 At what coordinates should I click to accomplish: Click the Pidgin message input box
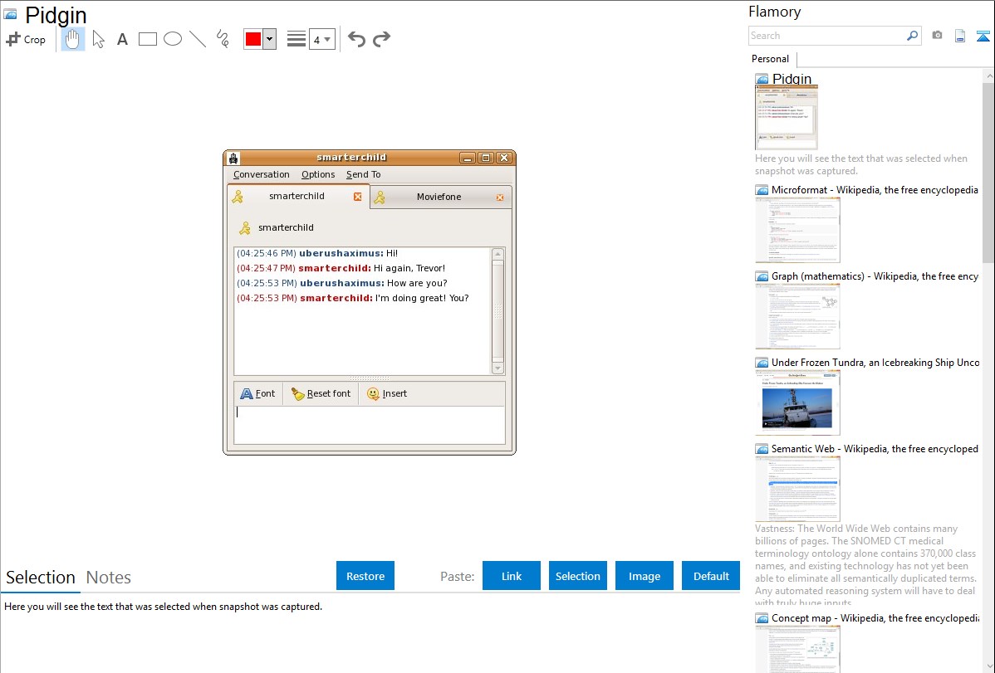tap(370, 424)
